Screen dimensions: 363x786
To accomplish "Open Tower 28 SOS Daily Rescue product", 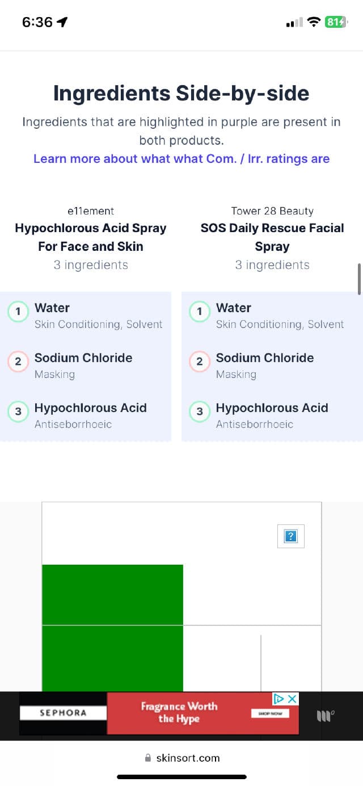I will point(272,237).
